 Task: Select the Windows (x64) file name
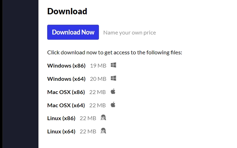click(x=66, y=79)
